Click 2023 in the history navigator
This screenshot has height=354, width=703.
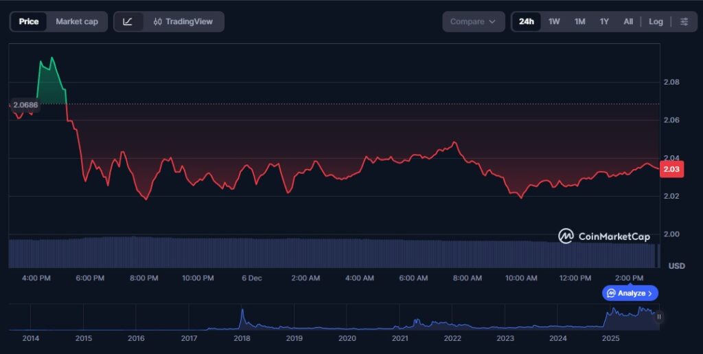505,338
